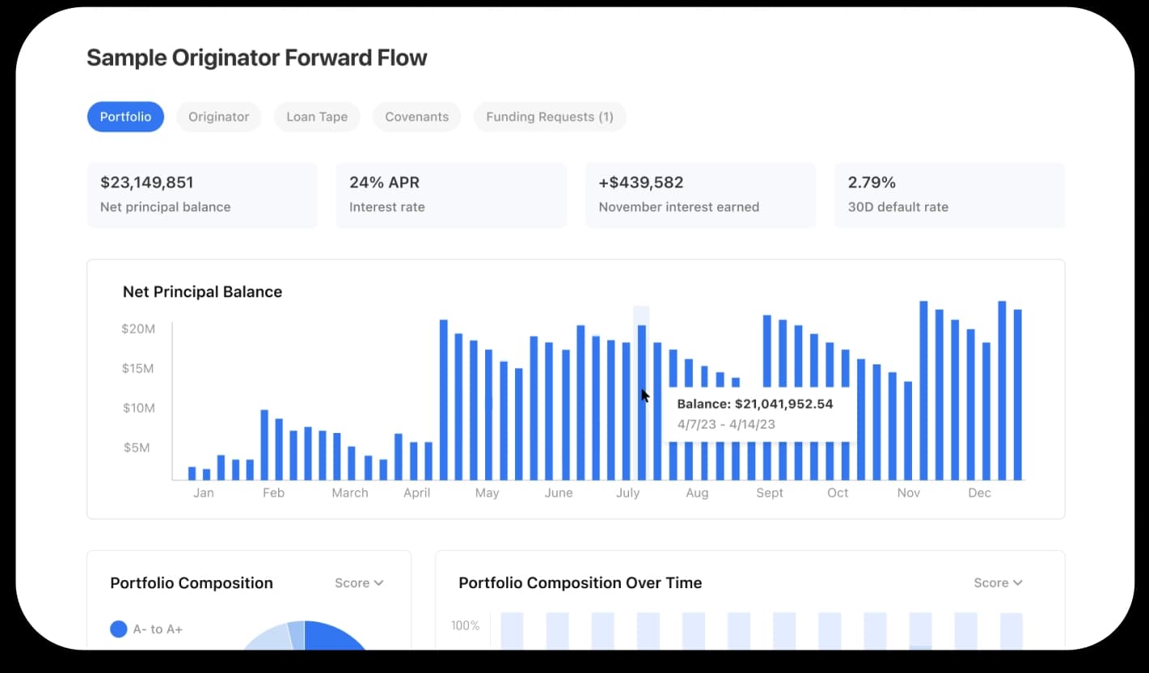Click the A- to A+ legend color dot
Screen dimensions: 1149x673
coord(119,629)
